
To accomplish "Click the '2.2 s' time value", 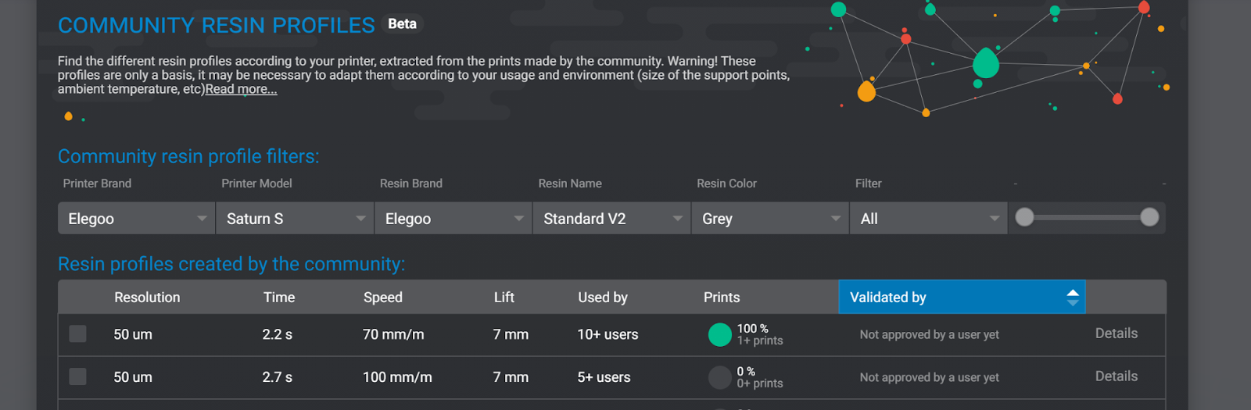I will click(277, 334).
